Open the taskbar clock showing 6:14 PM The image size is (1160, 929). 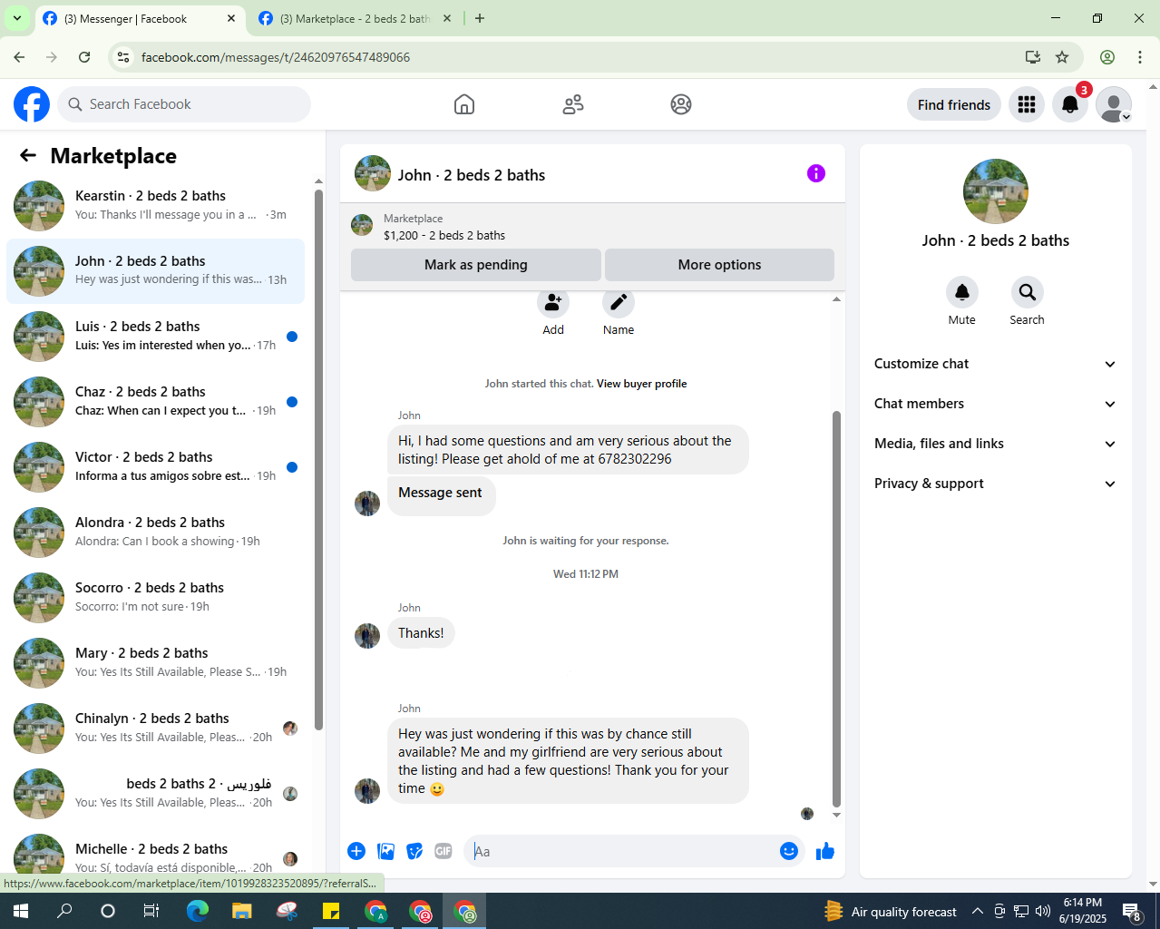1083,911
